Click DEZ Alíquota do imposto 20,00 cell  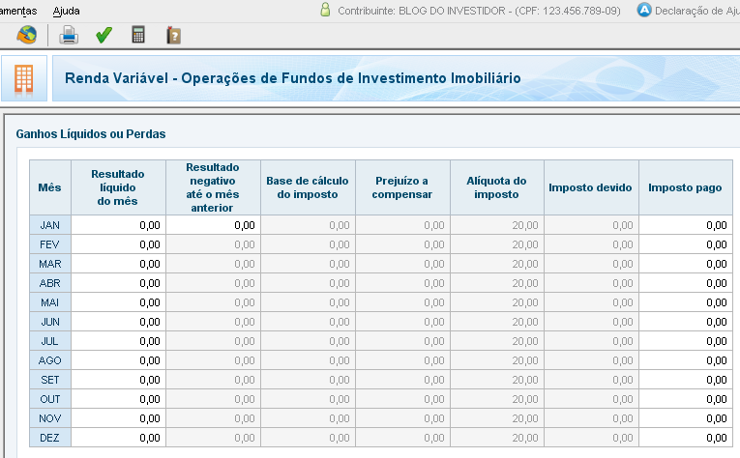[497, 438]
